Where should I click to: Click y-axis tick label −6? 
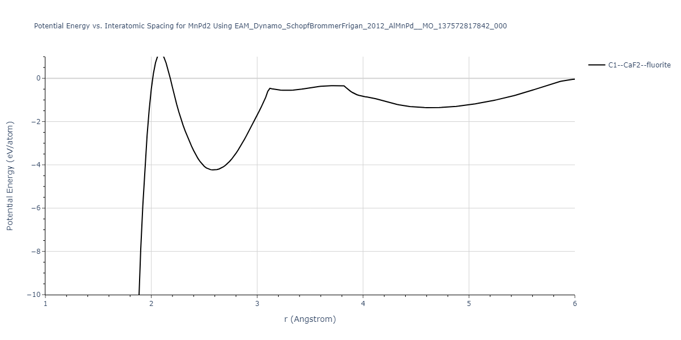coord(35,209)
